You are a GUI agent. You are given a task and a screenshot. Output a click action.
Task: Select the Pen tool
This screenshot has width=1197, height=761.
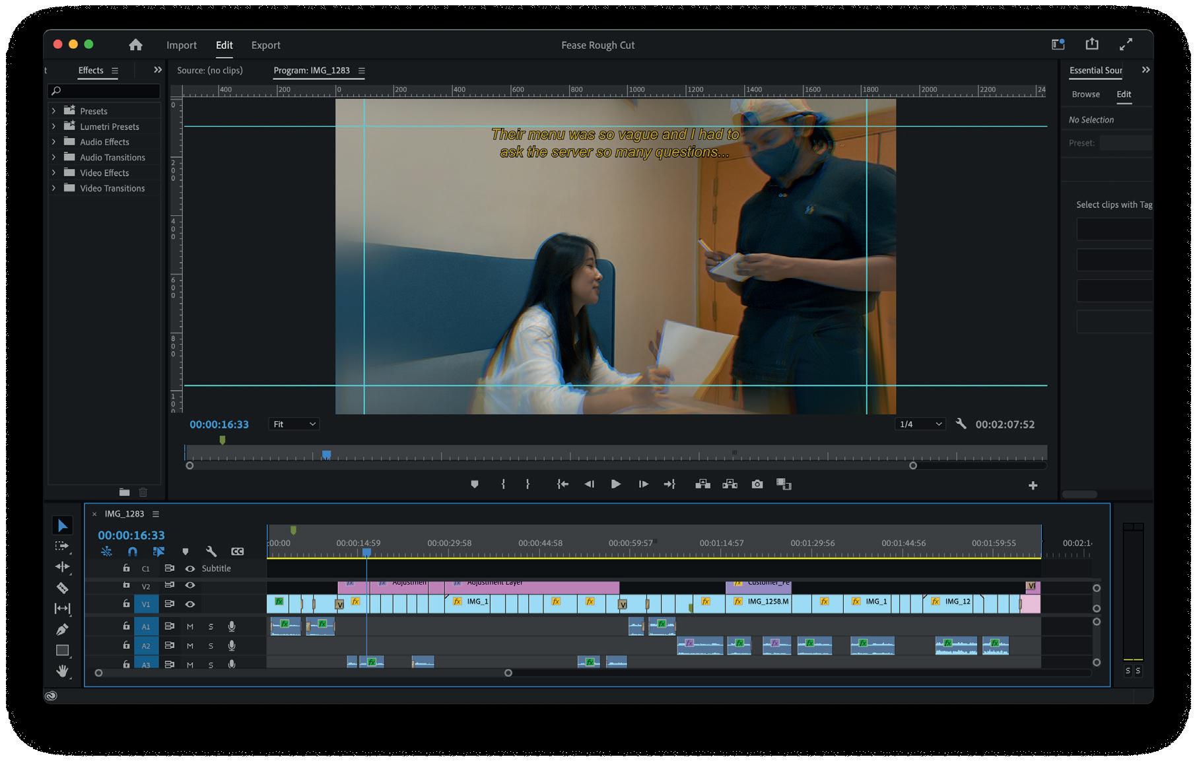(62, 629)
